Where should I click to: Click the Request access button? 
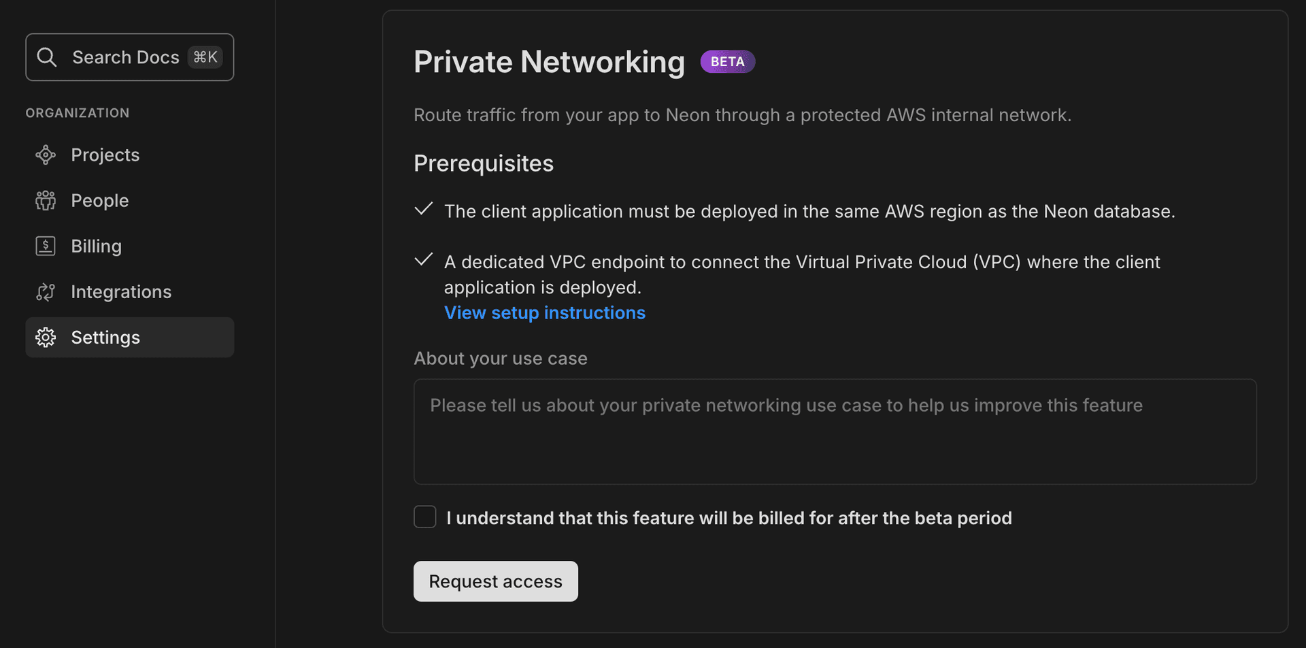coord(495,581)
